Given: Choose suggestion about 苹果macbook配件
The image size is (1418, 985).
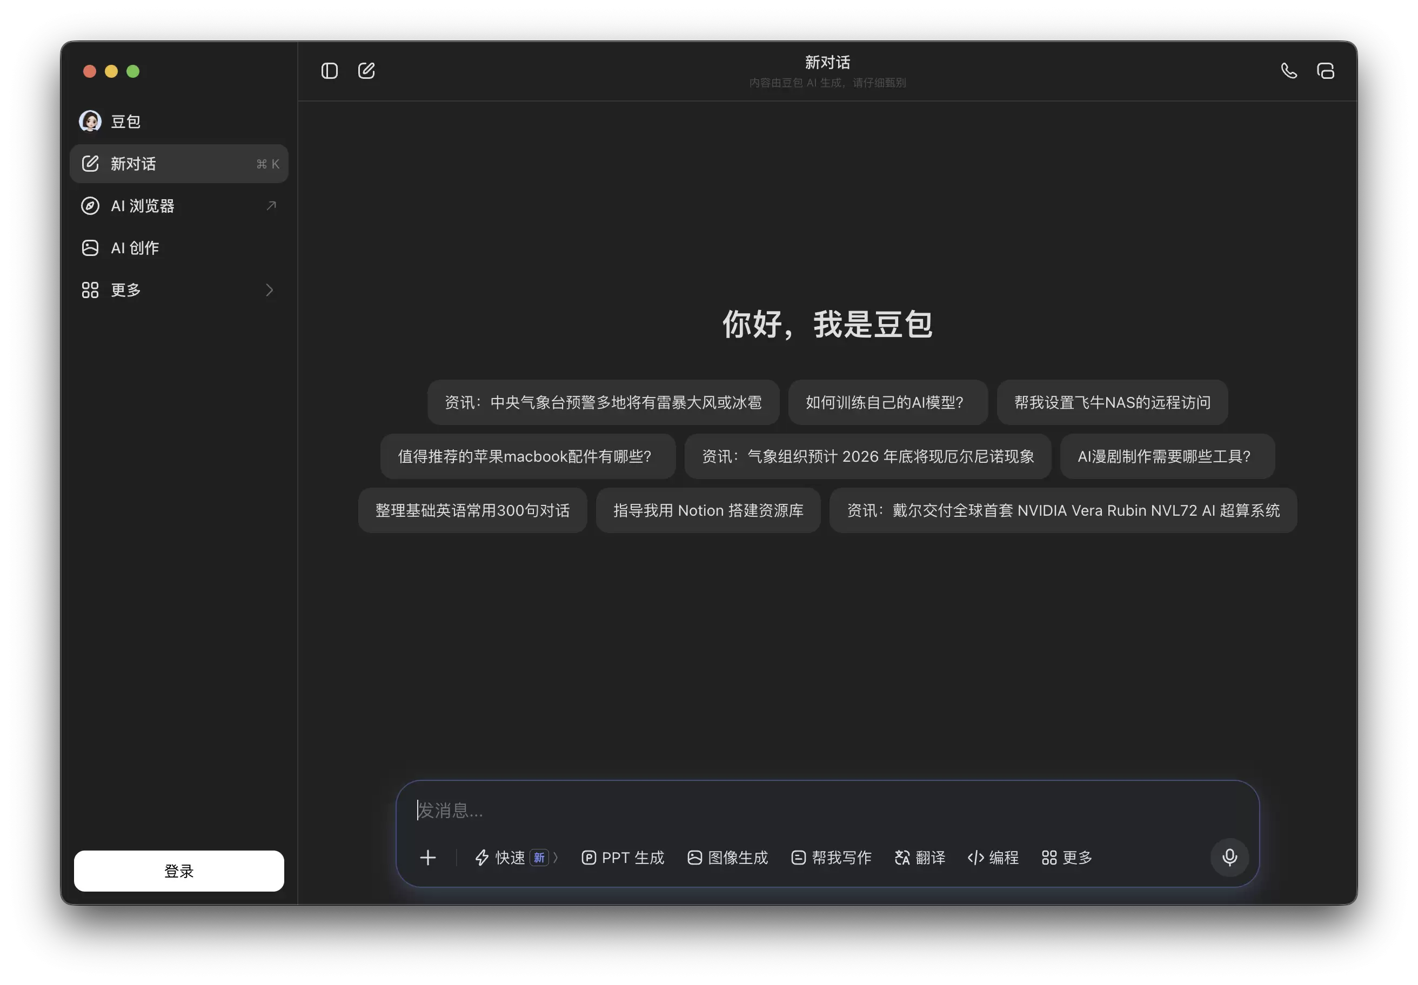Looking at the screenshot, I should 527,456.
